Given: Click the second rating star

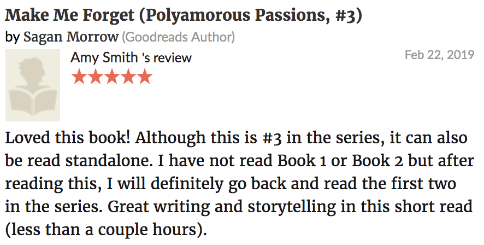Looking at the screenshot, I should pos(96,77).
